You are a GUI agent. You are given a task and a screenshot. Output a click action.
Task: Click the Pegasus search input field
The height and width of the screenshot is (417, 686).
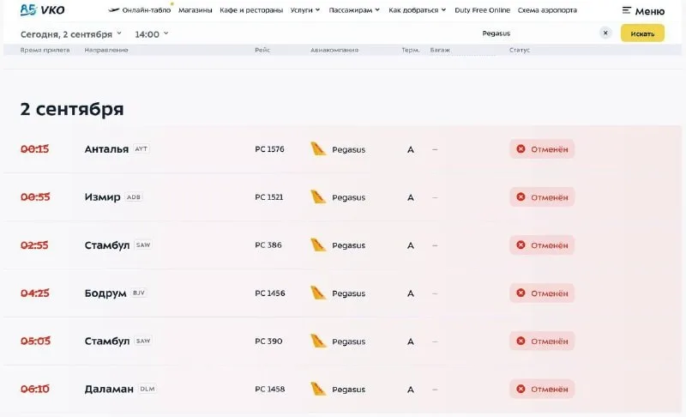(496, 33)
